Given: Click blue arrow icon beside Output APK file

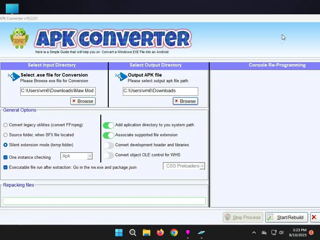Looking at the screenshot, I should click(121, 77).
